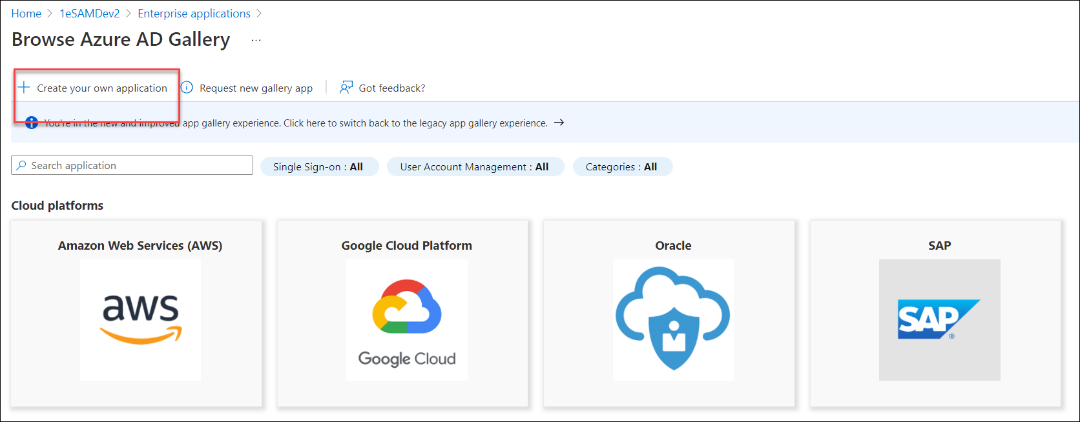Go to Home in the breadcrumb

coord(26,14)
